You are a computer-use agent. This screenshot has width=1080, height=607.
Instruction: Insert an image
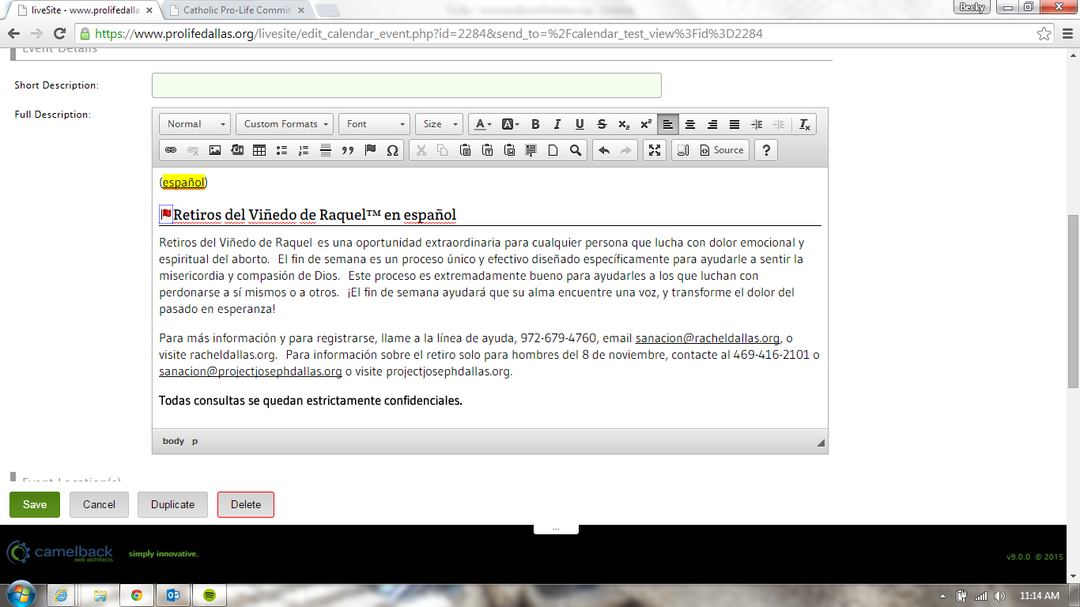coord(214,150)
